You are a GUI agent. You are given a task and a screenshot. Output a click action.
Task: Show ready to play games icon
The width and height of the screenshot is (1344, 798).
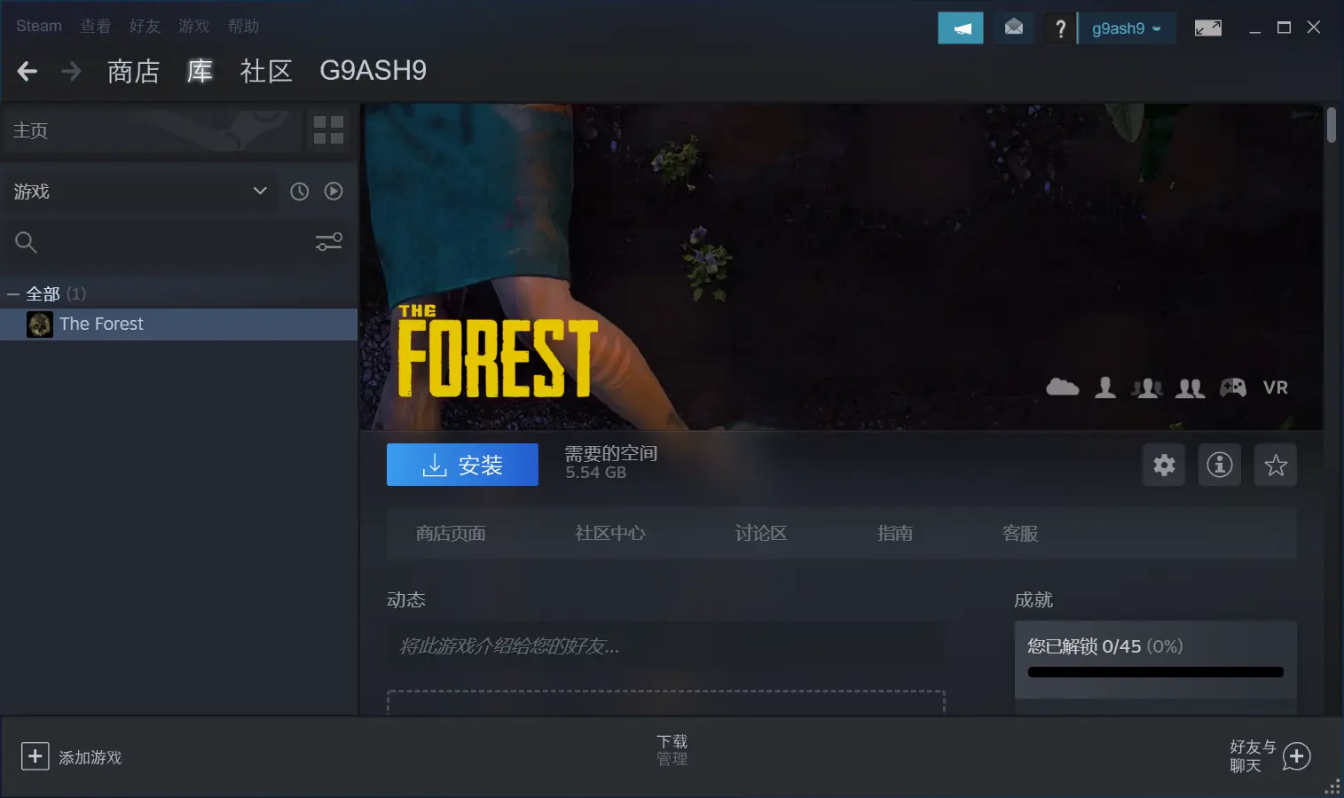point(334,192)
